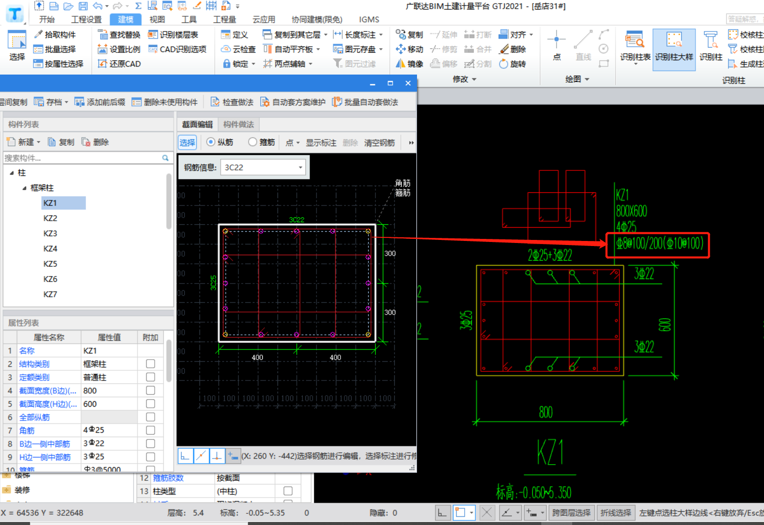764x525 pixels.
Task: Click 删除 in component list toolbar
Action: click(x=95, y=142)
